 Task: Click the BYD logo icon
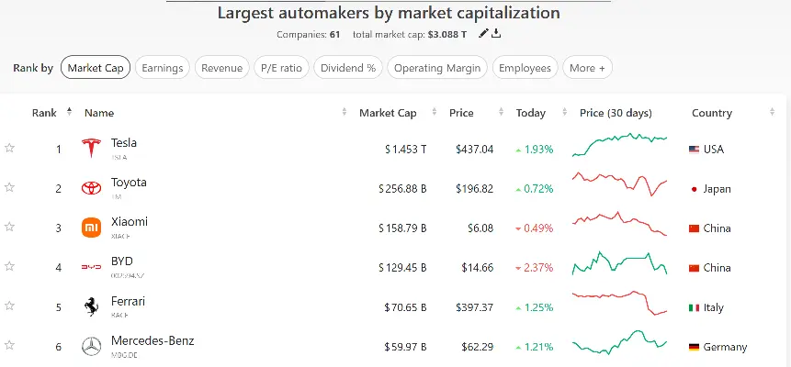pos(90,267)
